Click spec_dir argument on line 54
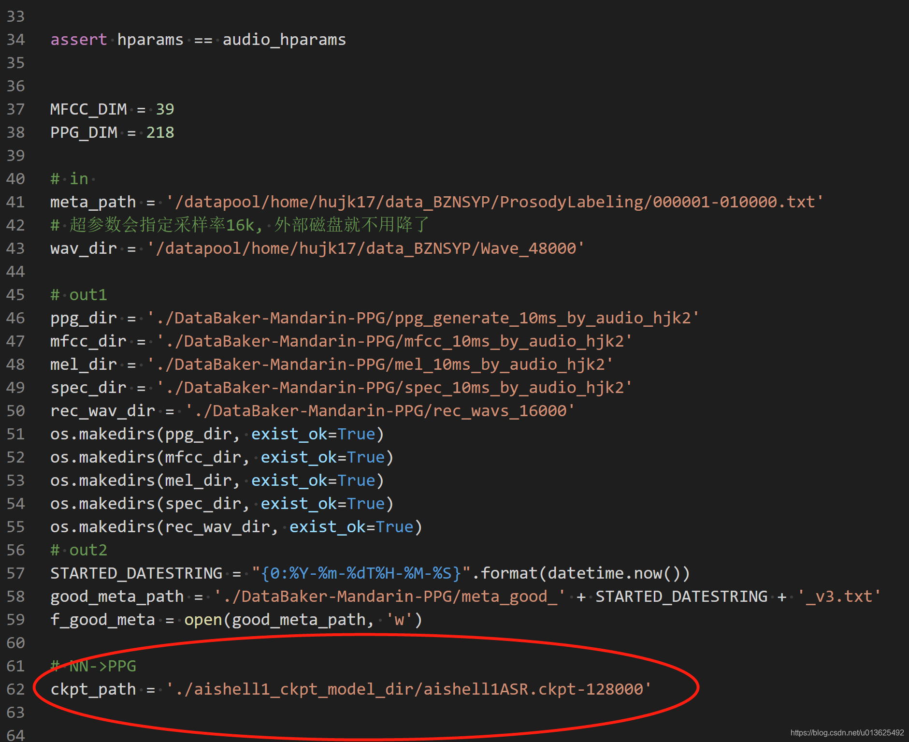This screenshot has width=909, height=742. (203, 504)
